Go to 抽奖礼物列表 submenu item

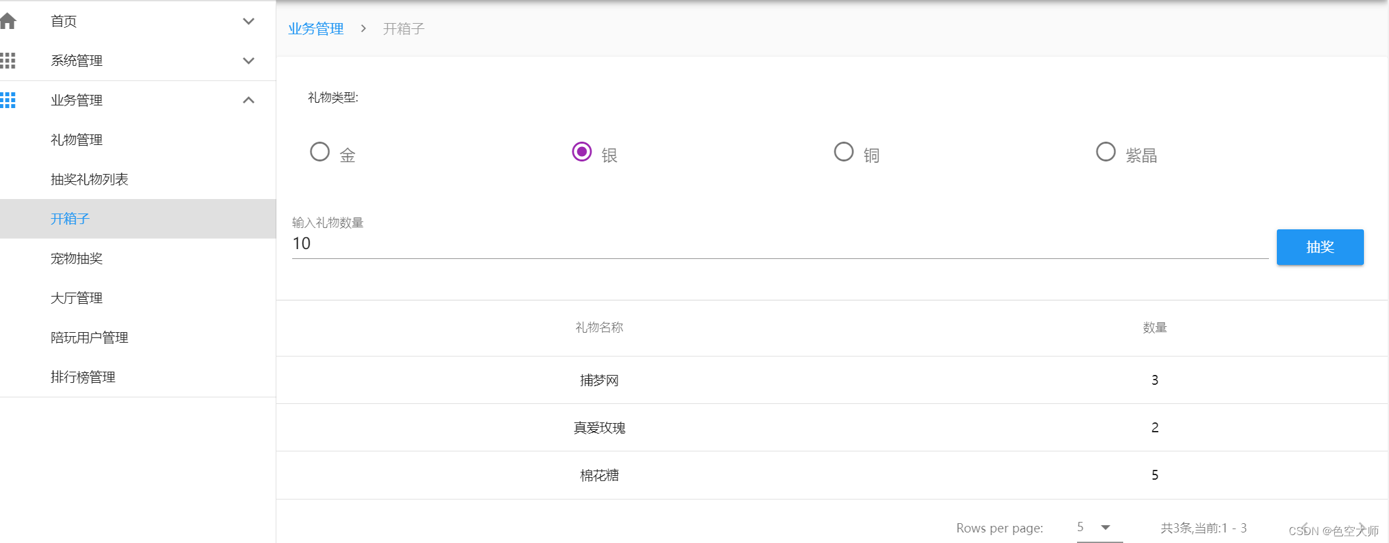pos(90,179)
